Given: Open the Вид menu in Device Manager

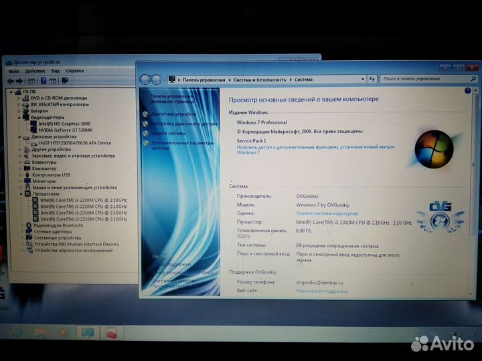Looking at the screenshot, I should click(x=56, y=71).
